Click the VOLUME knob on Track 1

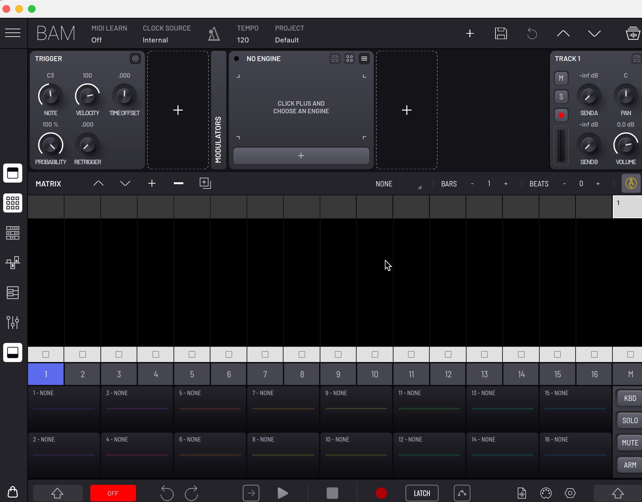[626, 145]
